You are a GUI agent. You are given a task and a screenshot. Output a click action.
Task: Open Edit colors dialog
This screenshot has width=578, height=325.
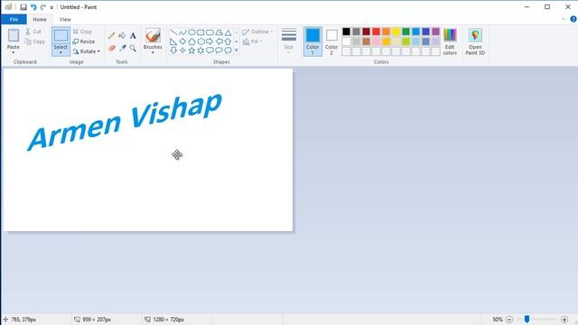click(450, 42)
